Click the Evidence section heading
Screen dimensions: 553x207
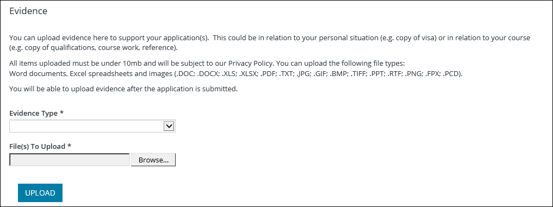click(x=28, y=11)
